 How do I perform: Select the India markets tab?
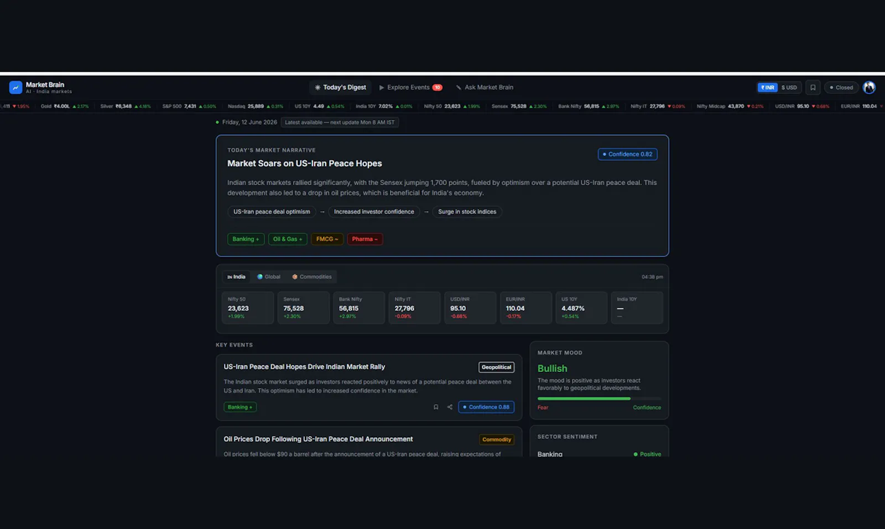pyautogui.click(x=236, y=277)
